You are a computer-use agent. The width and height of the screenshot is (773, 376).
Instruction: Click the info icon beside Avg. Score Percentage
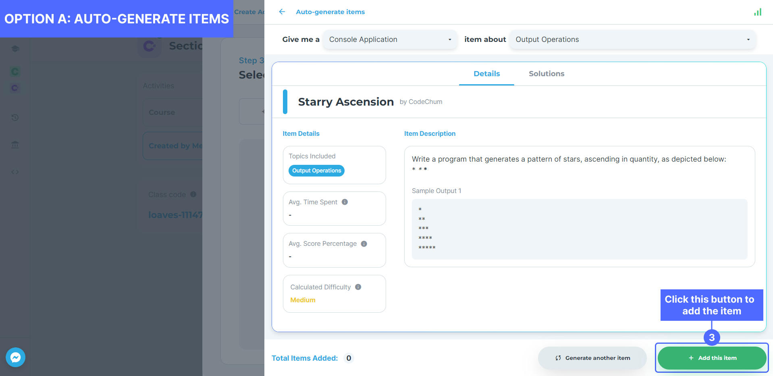[364, 244]
